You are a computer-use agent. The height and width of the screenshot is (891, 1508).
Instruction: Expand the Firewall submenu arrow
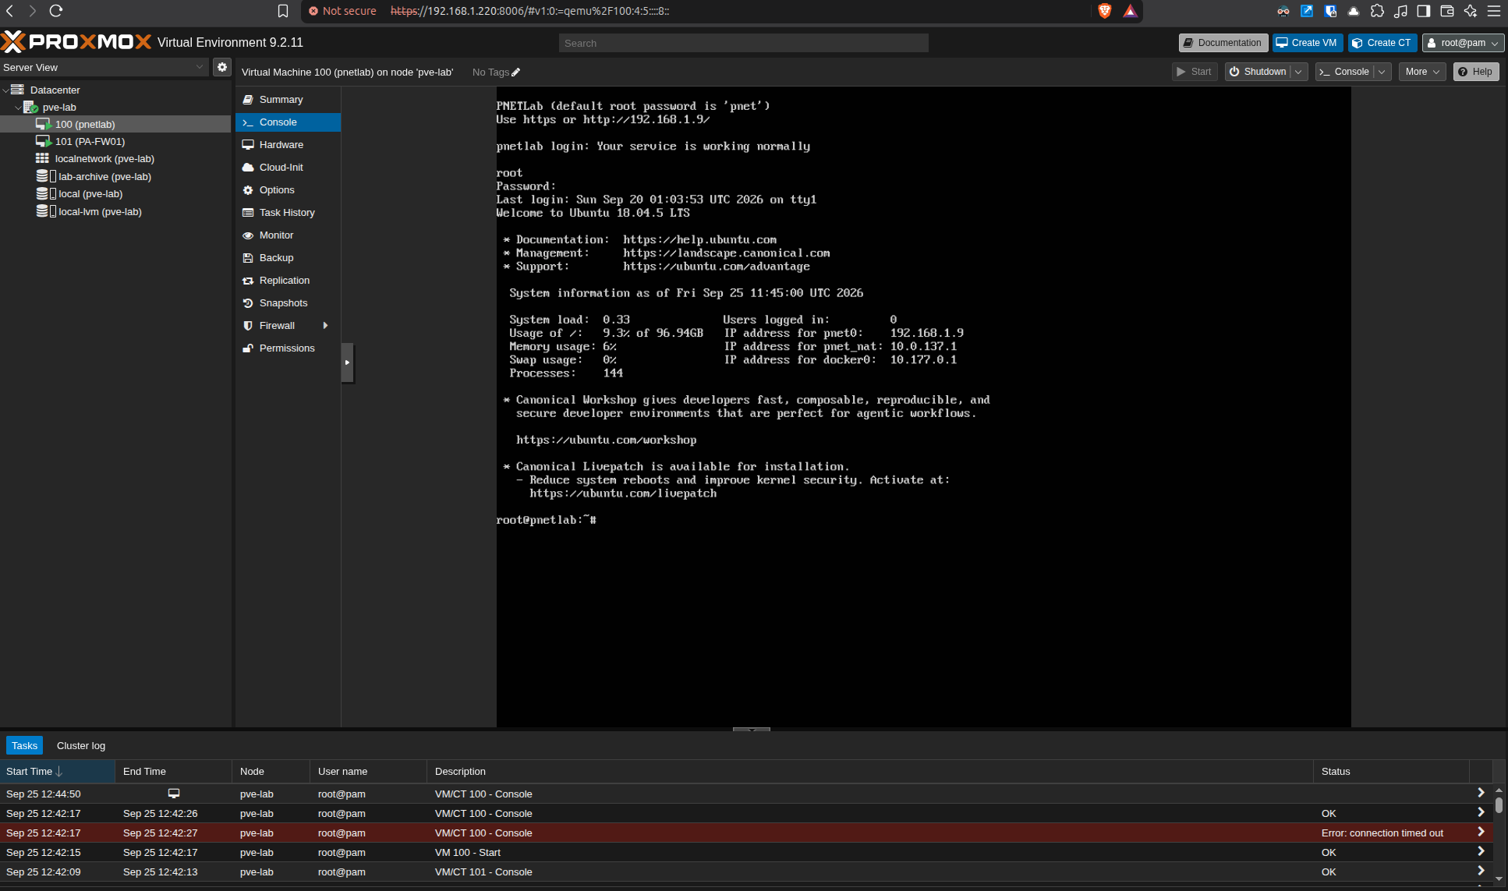coord(326,326)
